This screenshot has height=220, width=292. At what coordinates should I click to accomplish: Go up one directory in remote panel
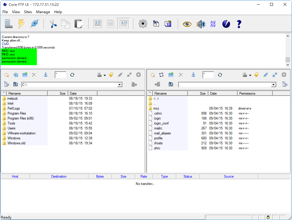171,84
